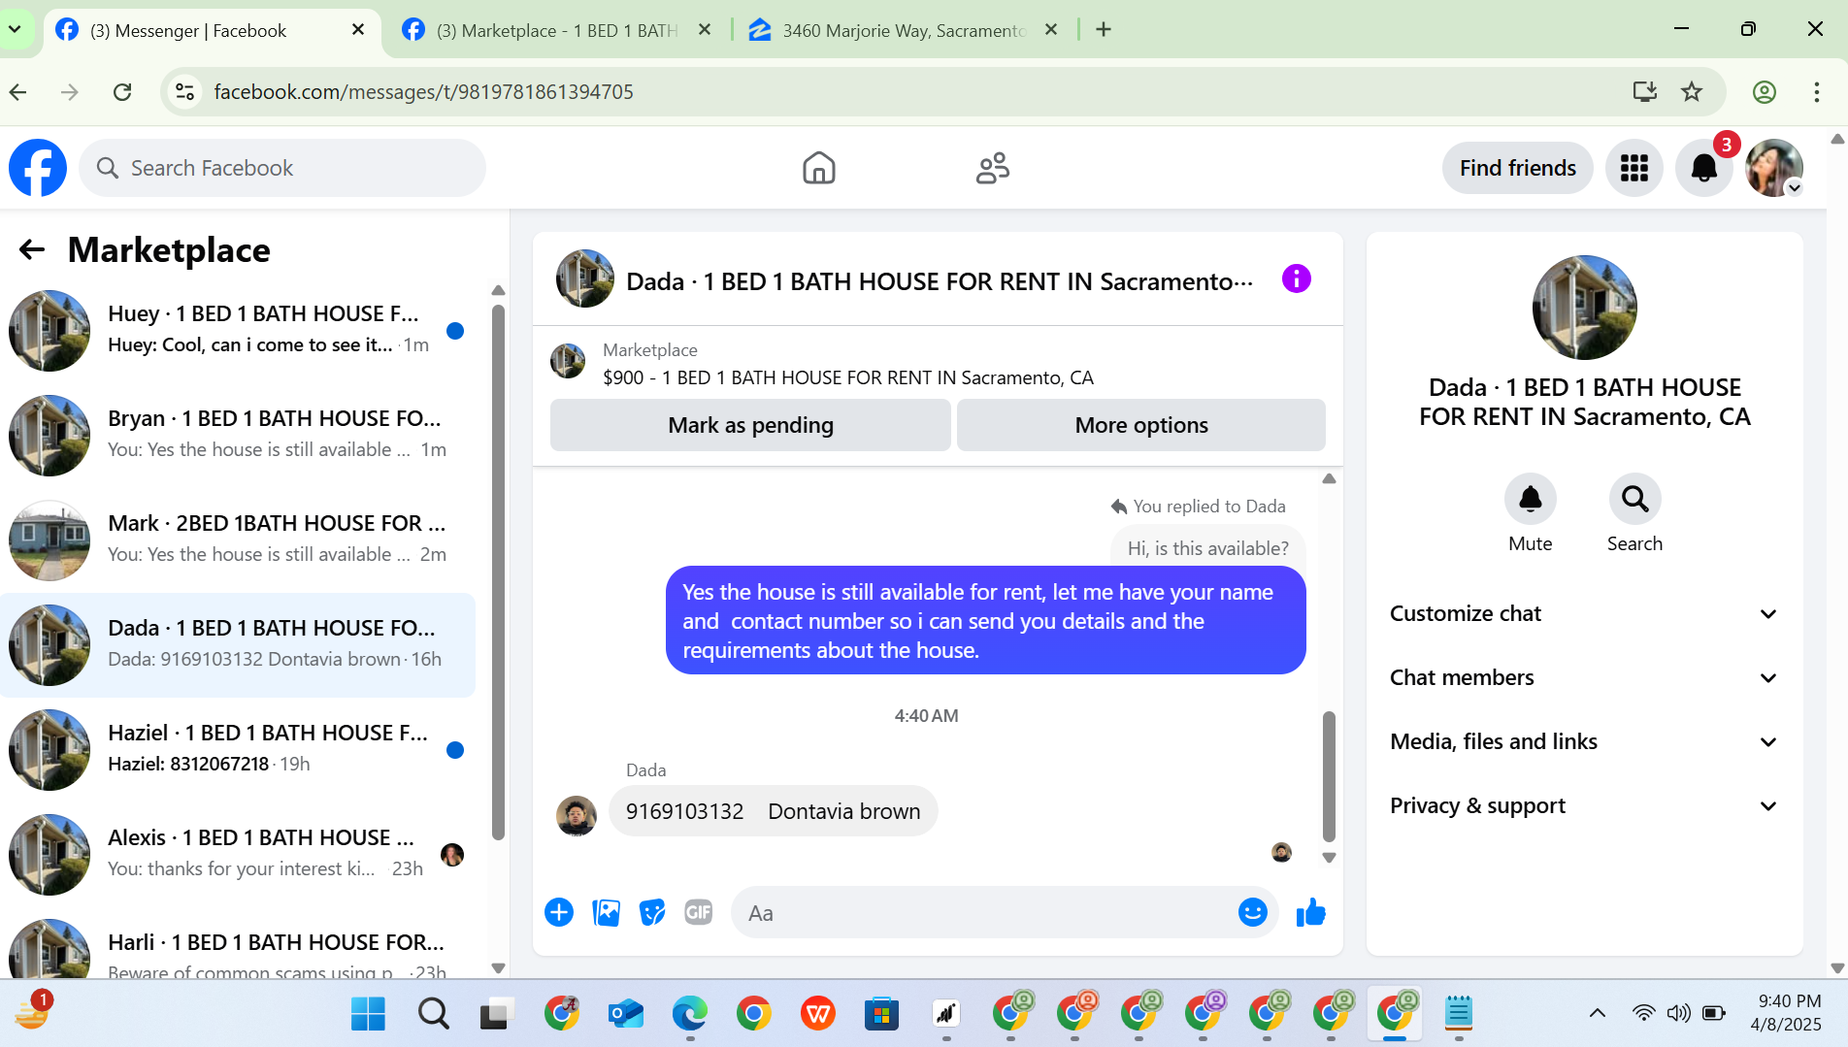Screen dimensions: 1848x1047
Task: Open the Facebook menu grid icon
Action: (x=1634, y=169)
